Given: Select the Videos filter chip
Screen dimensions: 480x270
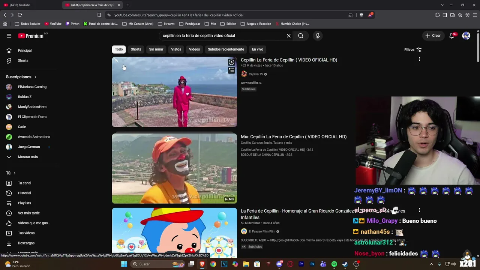Looking at the screenshot, I should (x=194, y=49).
